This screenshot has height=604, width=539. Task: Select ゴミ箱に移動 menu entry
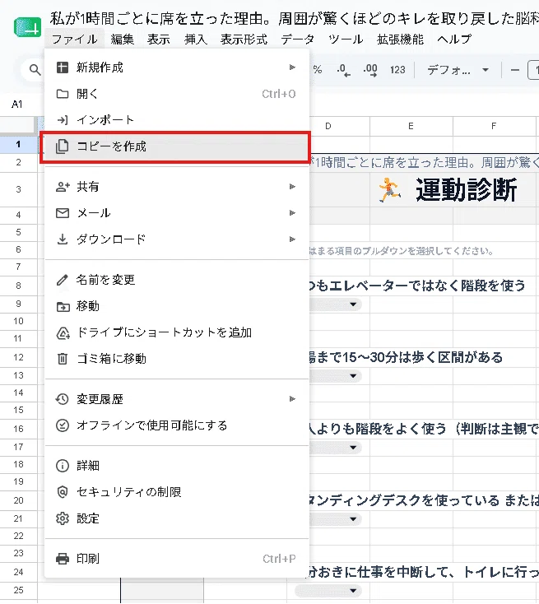(177, 359)
